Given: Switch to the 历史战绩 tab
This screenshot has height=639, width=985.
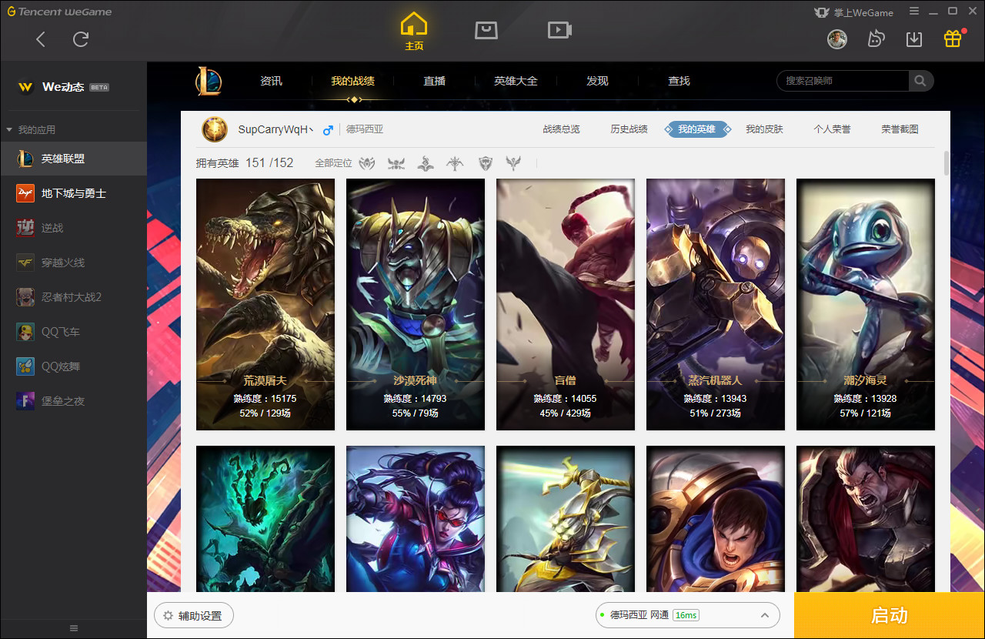Looking at the screenshot, I should [x=629, y=129].
